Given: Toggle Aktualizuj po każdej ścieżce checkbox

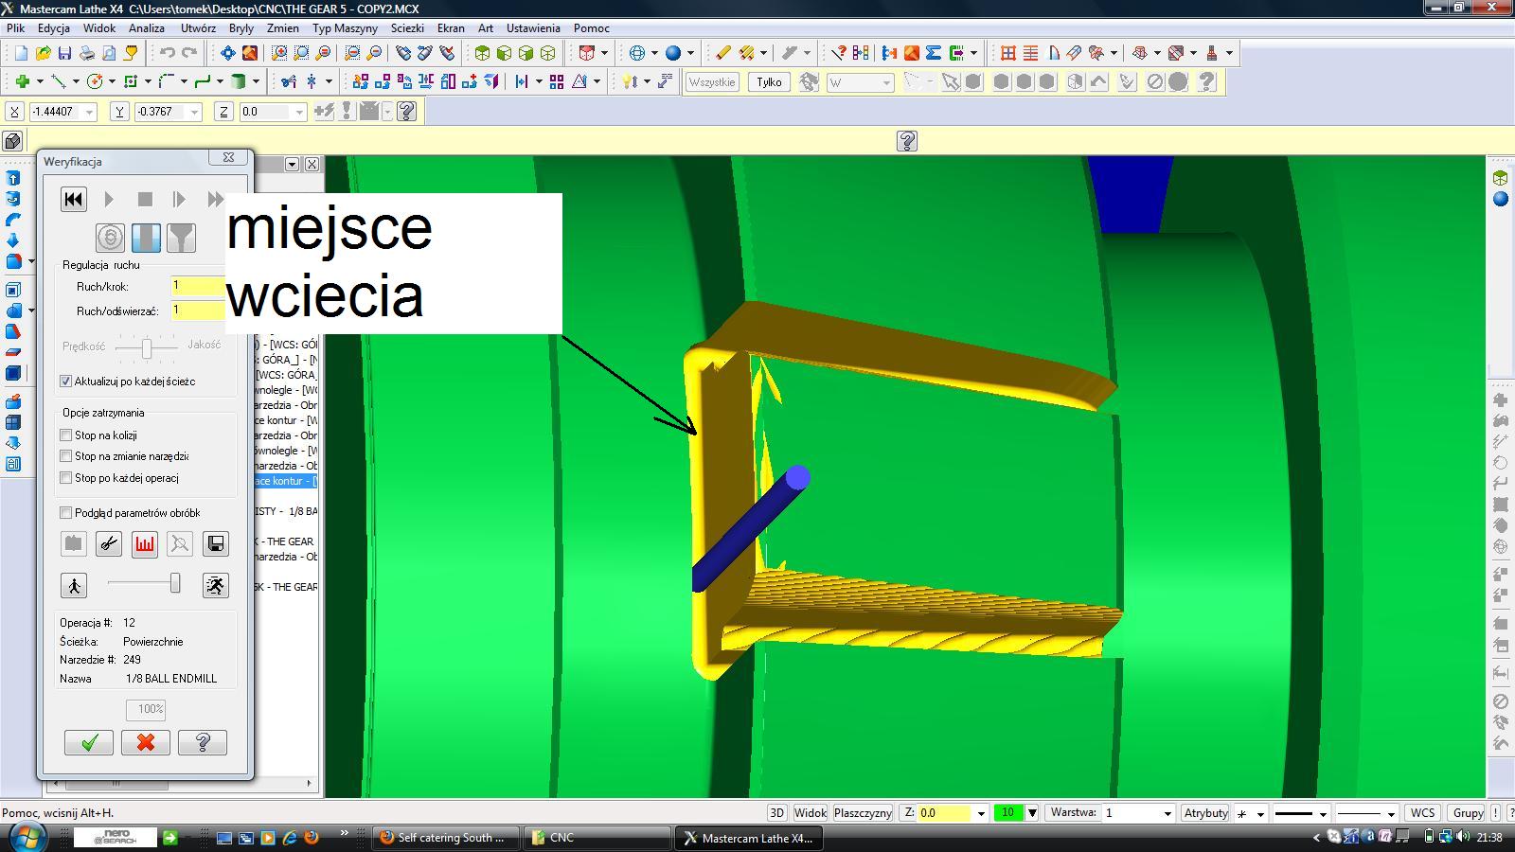Looking at the screenshot, I should click(x=66, y=382).
